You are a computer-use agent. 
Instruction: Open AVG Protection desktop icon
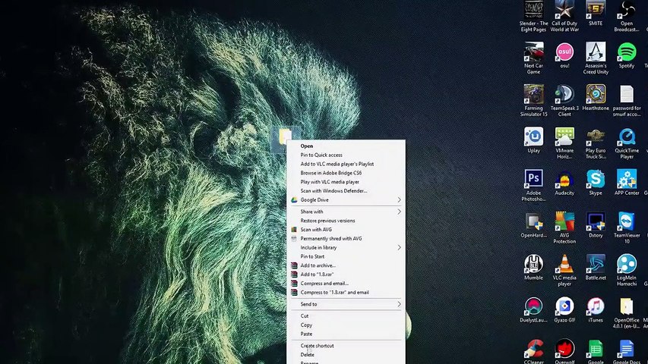[x=564, y=227]
